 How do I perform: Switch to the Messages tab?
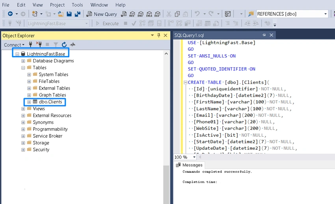point(189,165)
